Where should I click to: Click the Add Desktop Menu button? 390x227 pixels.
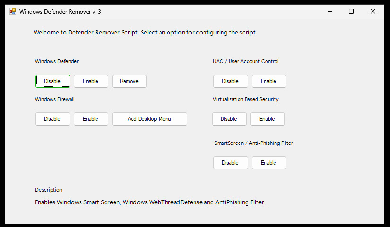[150, 119]
